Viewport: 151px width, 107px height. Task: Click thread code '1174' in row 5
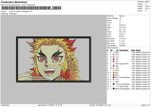click(x=133, y=61)
